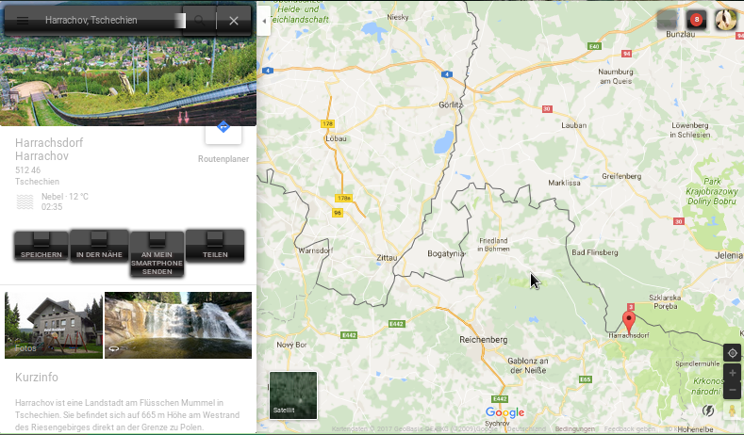
Task: Open the notifications badge showing 8
Action: [696, 20]
